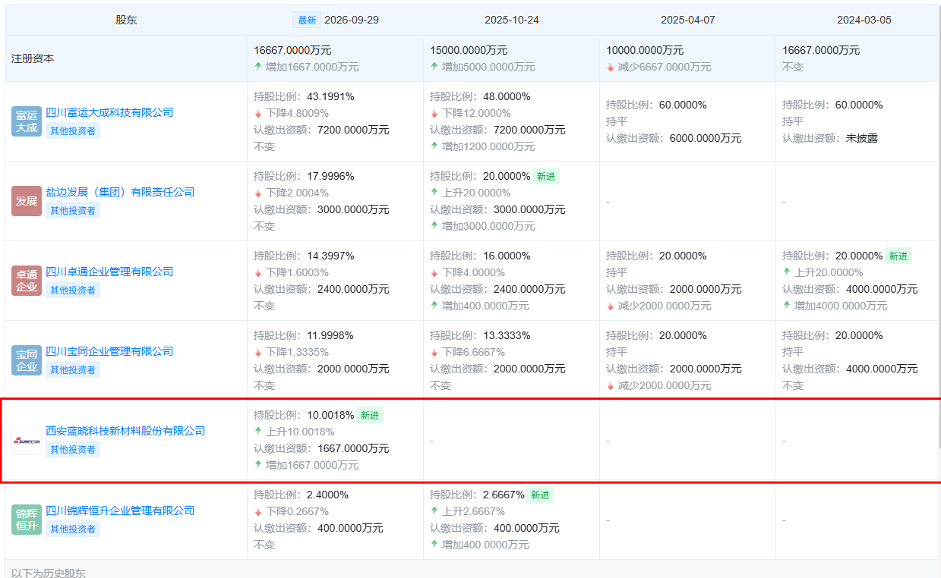Click the 宝同企业 blue logo icon
941x578 pixels.
click(x=27, y=360)
